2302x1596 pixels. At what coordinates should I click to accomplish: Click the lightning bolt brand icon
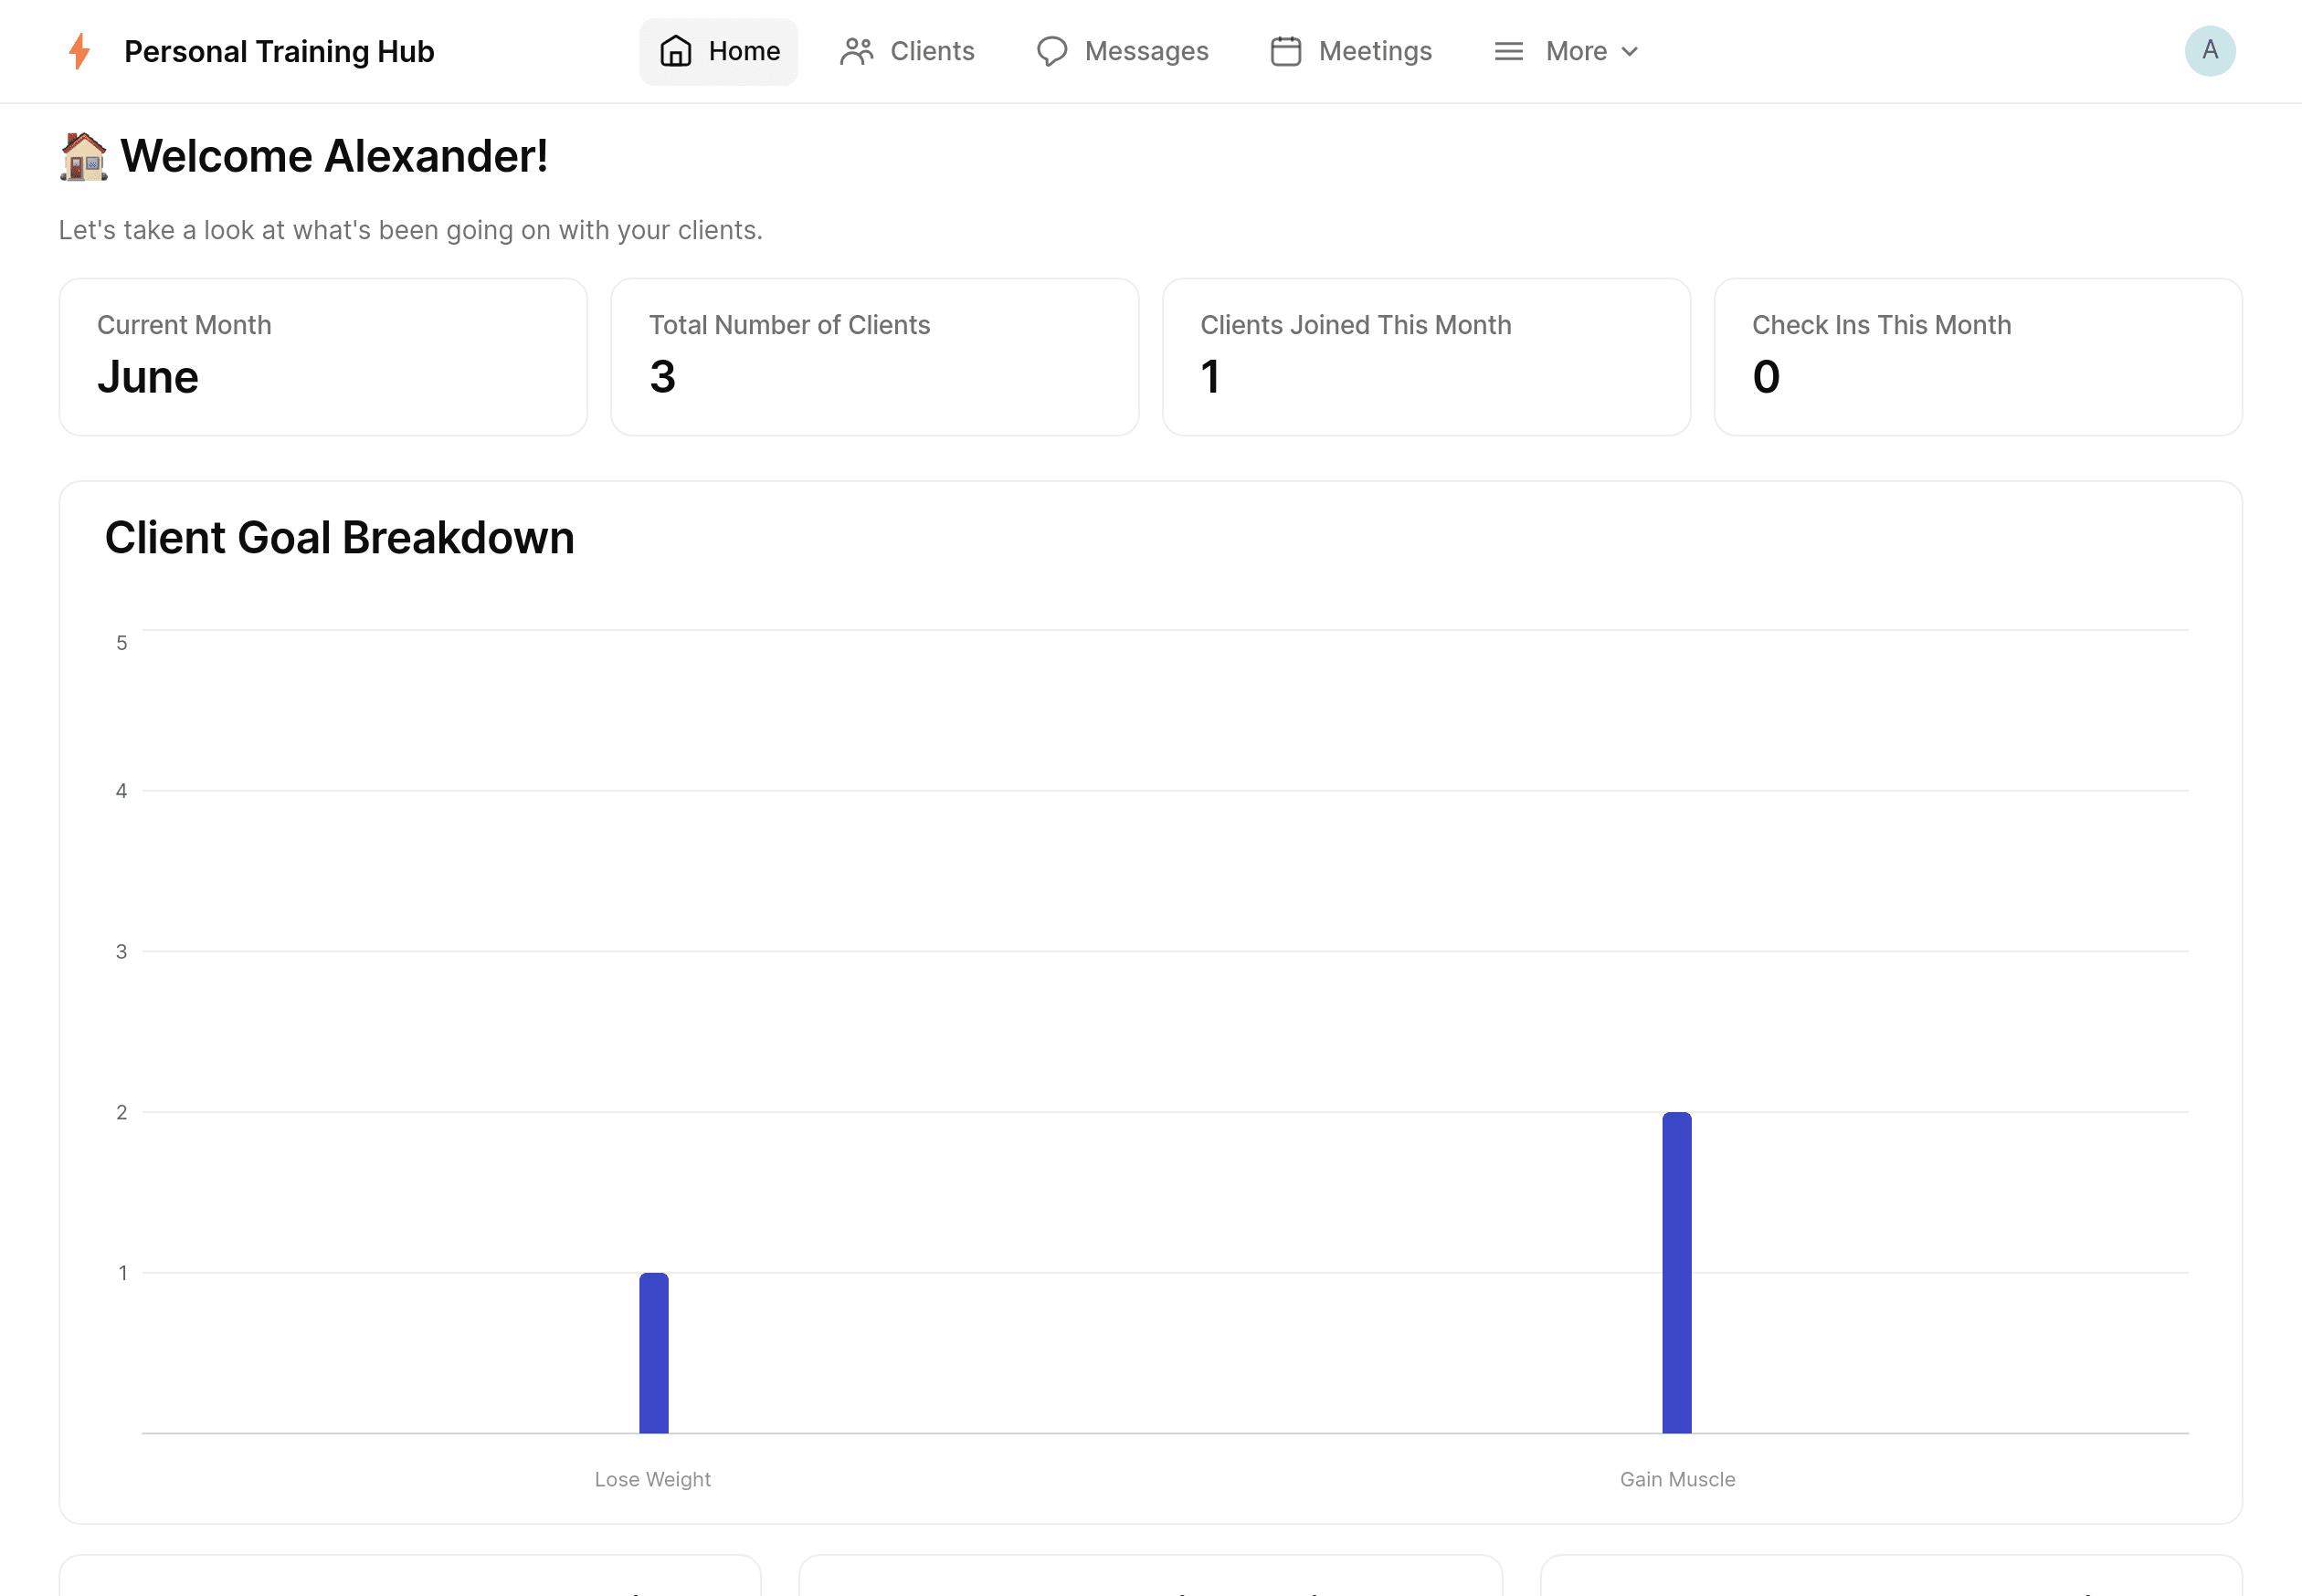coord(80,51)
